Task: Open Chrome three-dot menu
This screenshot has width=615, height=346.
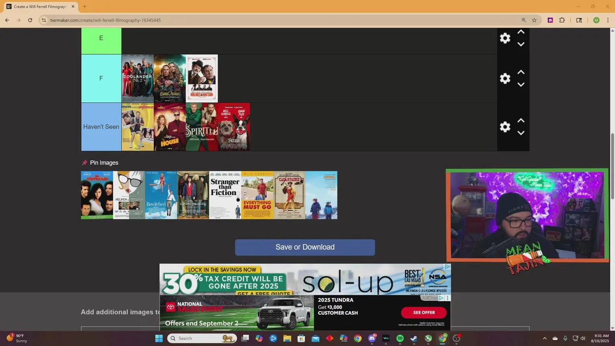Action: pyautogui.click(x=607, y=20)
